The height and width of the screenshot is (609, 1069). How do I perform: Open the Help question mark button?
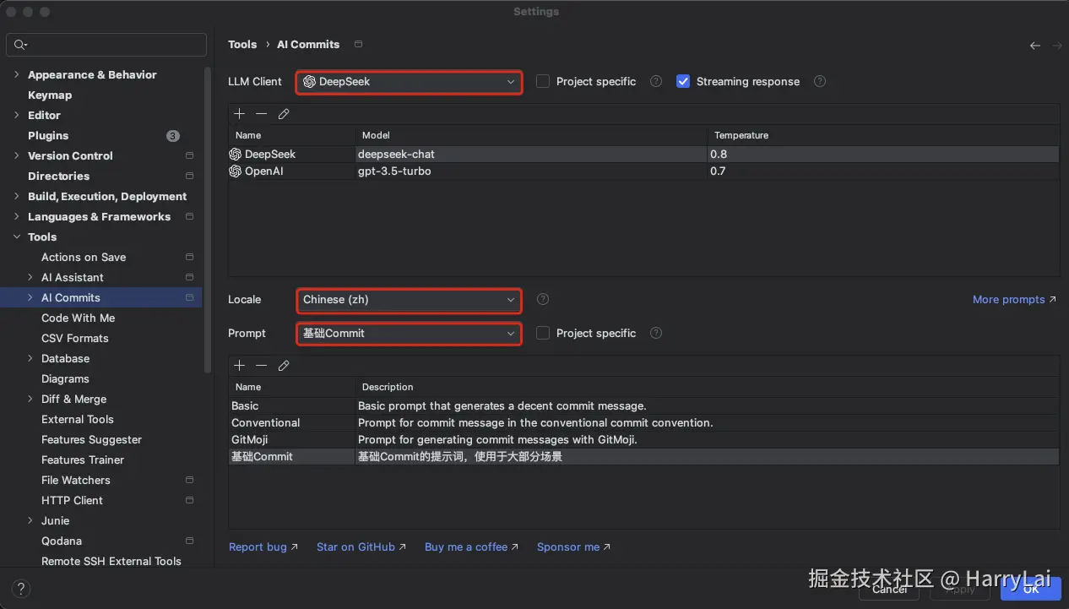pyautogui.click(x=22, y=589)
